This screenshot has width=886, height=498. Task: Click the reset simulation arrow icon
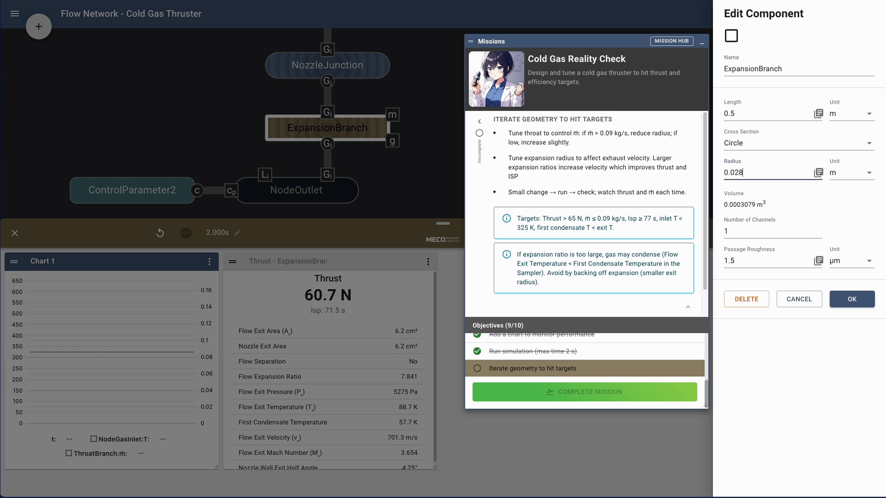(x=160, y=233)
